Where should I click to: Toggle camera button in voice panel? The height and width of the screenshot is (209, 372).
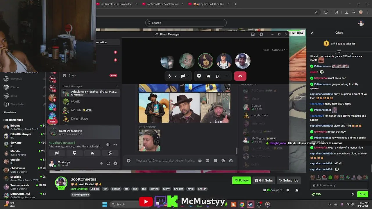[57, 153]
